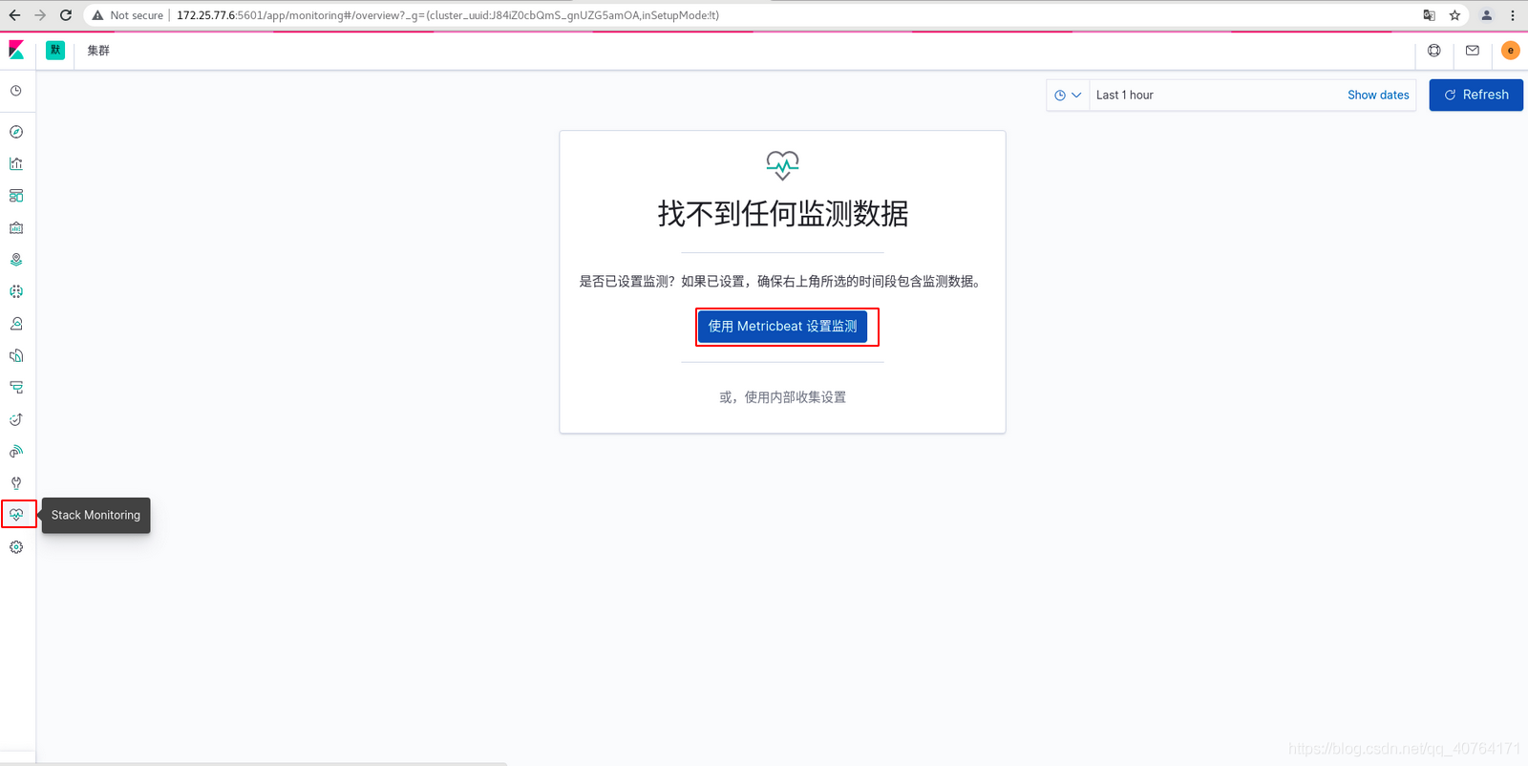
Task: Open Maps from the sidebar
Action: click(x=16, y=260)
